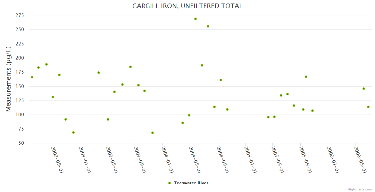Click the 2003-09-01 x-axis date label
The image size is (375, 192).
pos(140,159)
